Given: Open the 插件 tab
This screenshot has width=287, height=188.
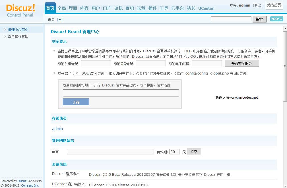Looking at the screenshot, I should coord(152,8).
